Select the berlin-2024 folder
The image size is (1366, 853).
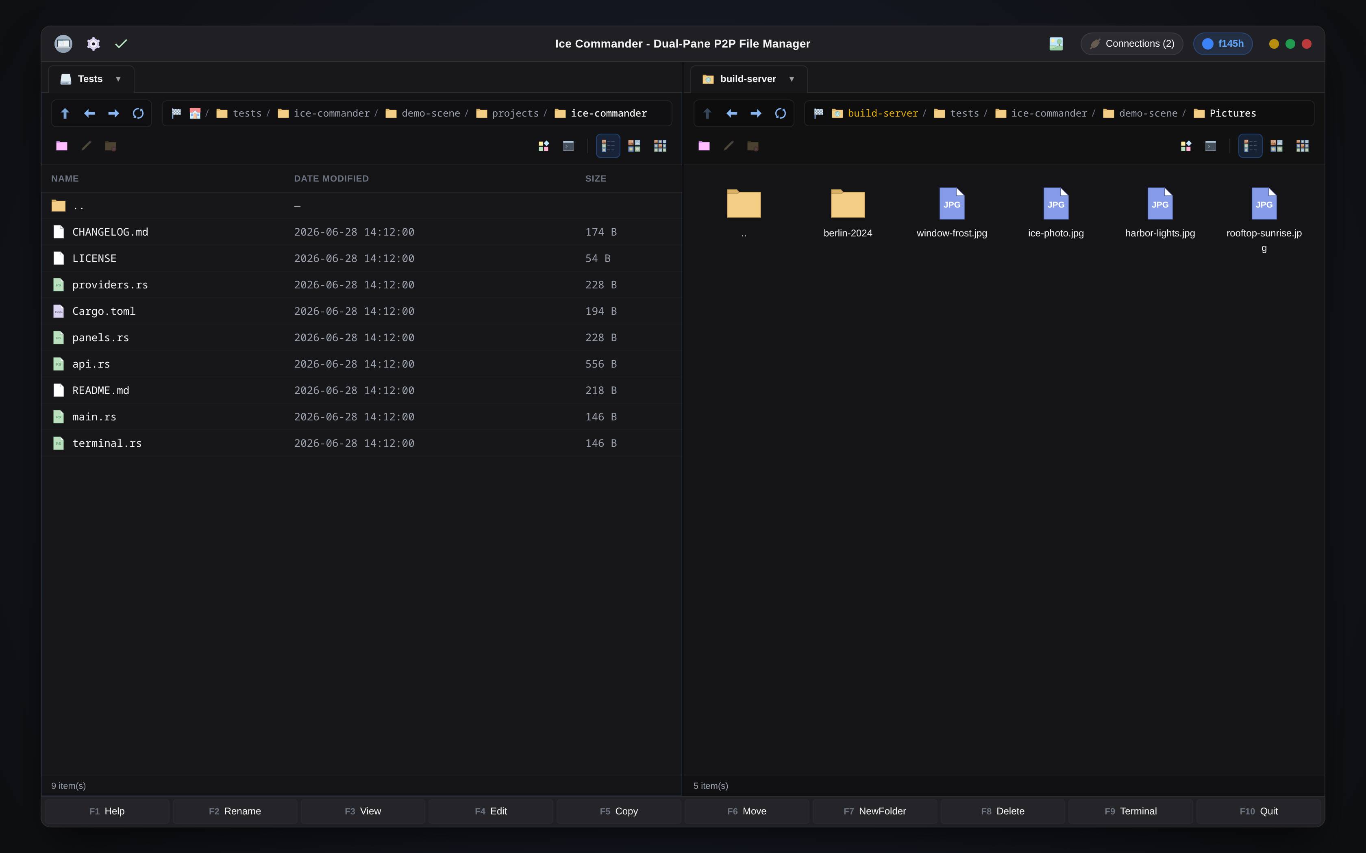click(848, 213)
